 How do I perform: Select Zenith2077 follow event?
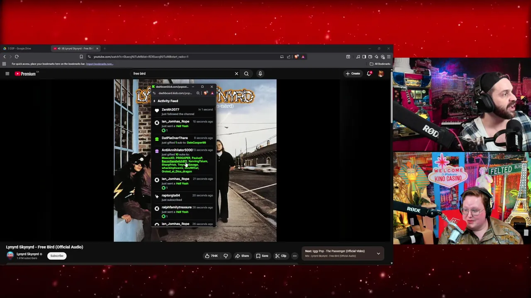point(184,112)
